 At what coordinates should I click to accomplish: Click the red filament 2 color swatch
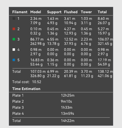tap(14, 29)
